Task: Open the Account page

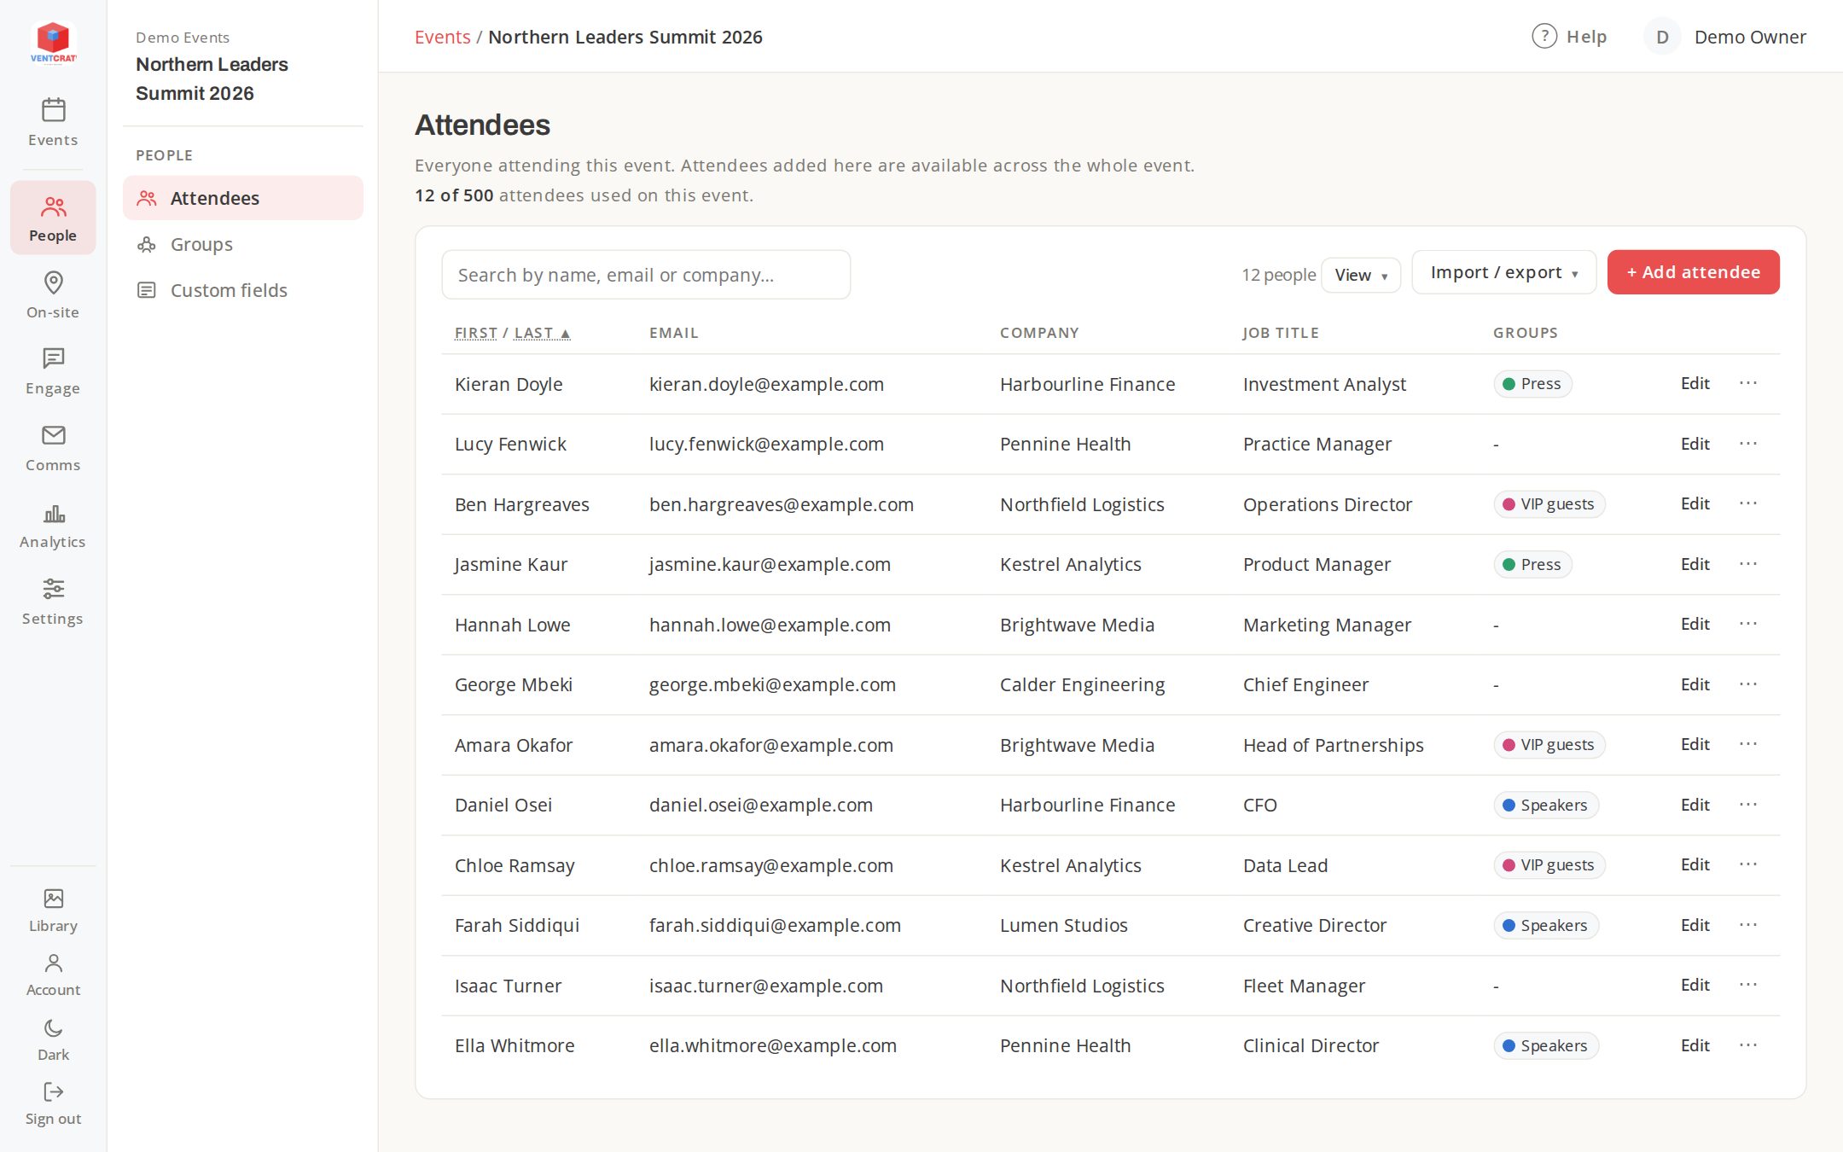Action: pos(53,975)
